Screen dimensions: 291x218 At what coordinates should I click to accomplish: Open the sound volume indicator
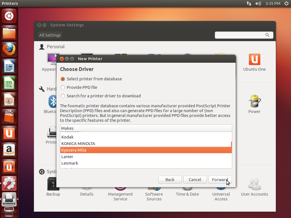tap(258, 3)
